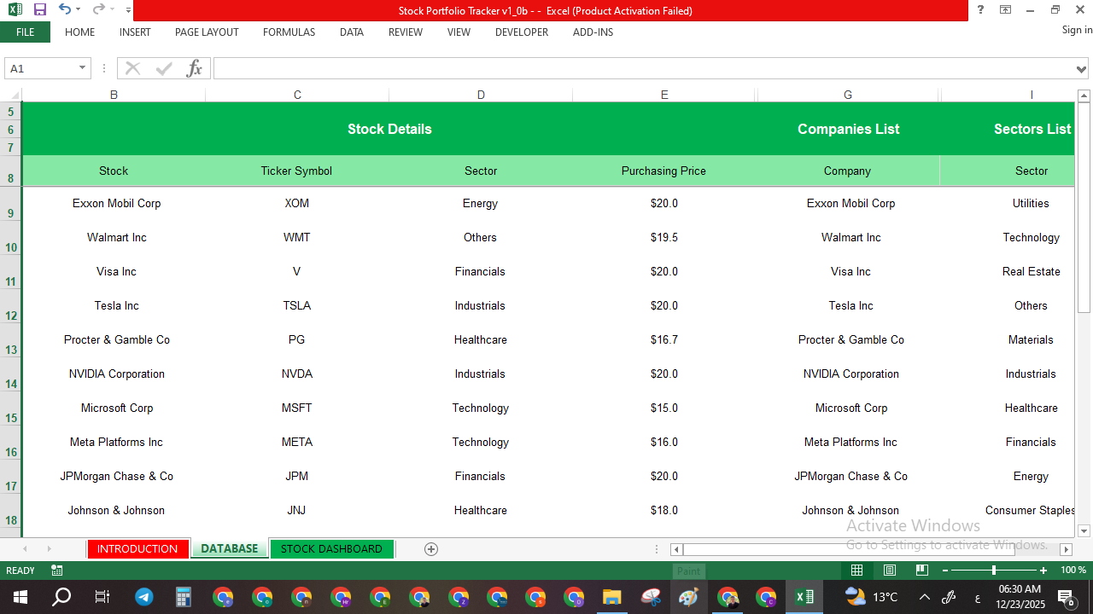Click inside the formula bar input
1093x614 pixels.
[x=644, y=68]
